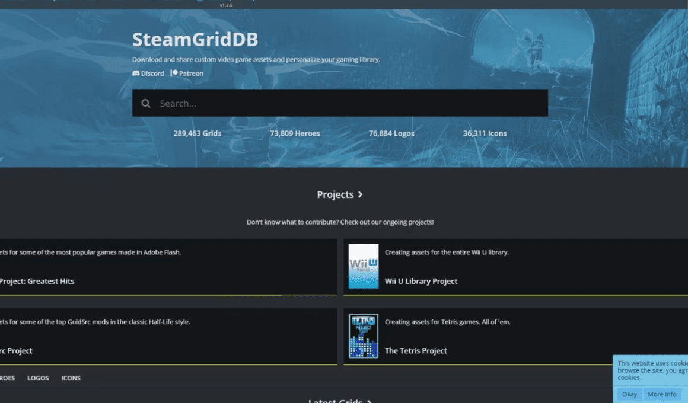Image resolution: width=688 pixels, height=403 pixels.
Task: Switch to the ICONS tab
Action: click(x=71, y=378)
